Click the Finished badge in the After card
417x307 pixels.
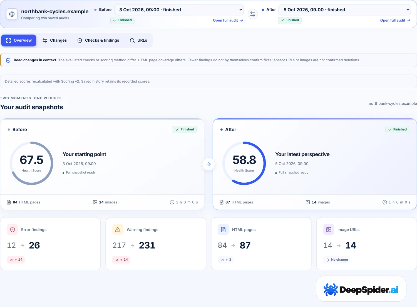click(397, 129)
